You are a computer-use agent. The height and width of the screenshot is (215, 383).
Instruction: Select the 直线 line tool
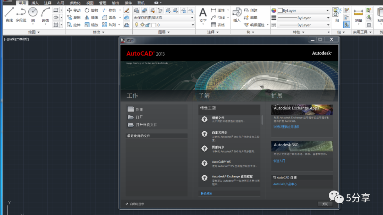[x=9, y=15]
